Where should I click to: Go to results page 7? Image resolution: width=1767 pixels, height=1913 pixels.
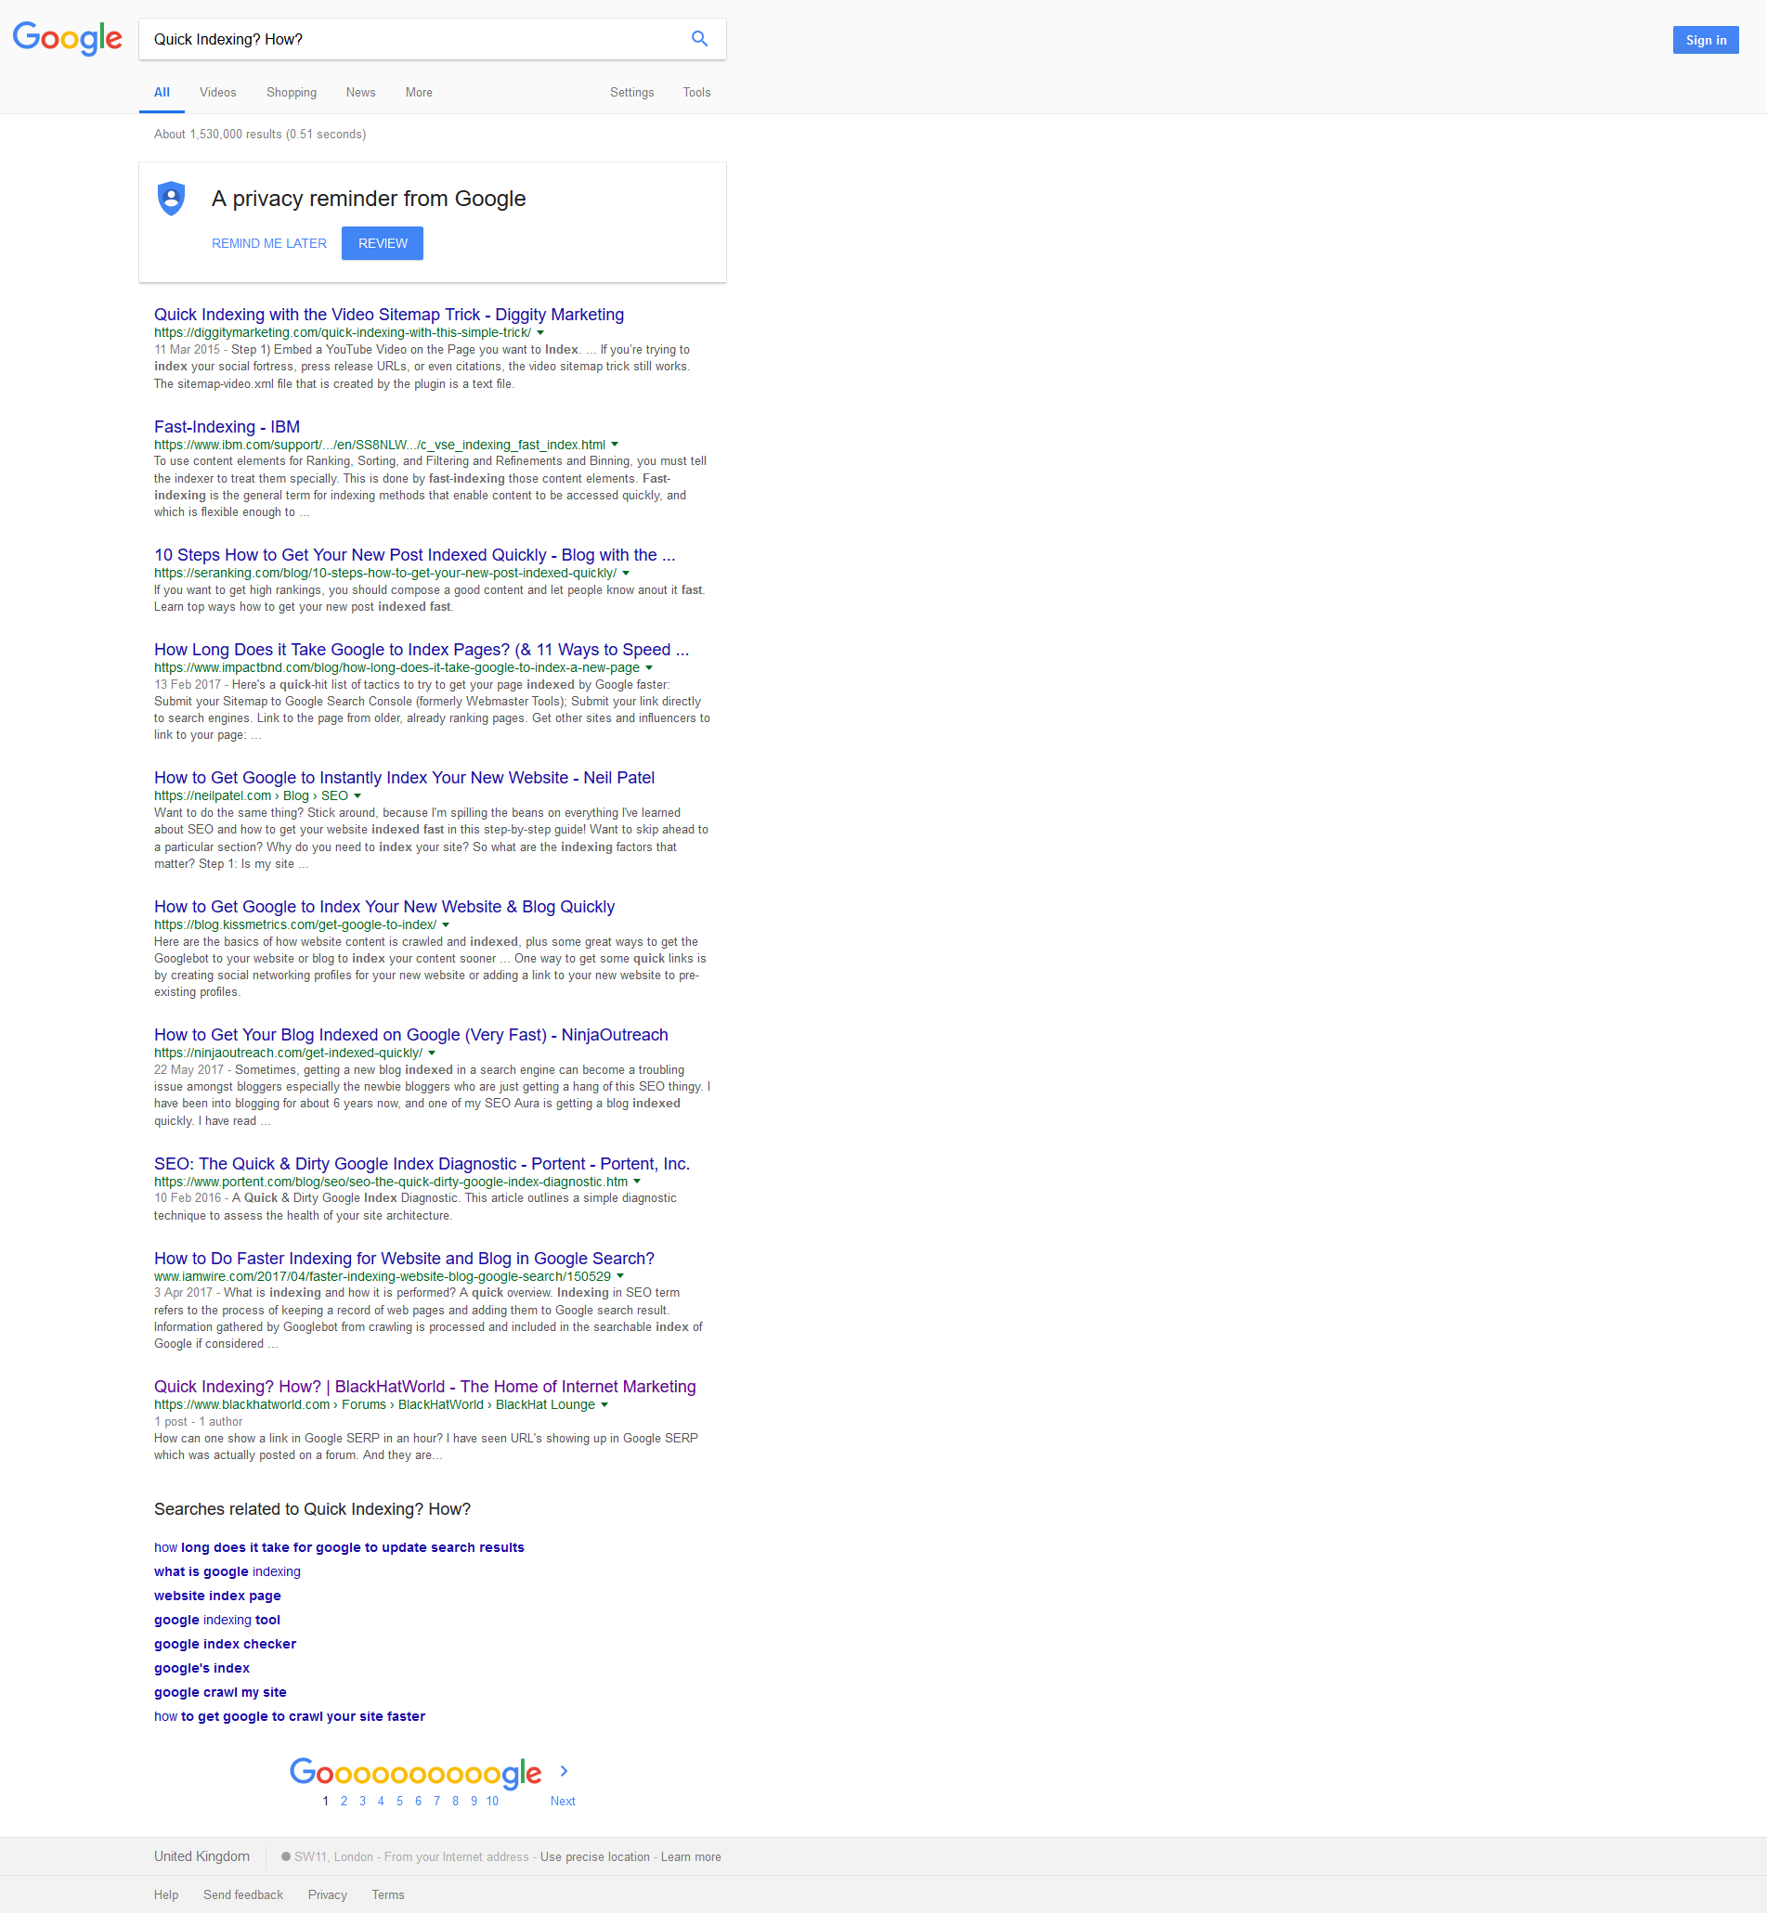[x=437, y=1800]
